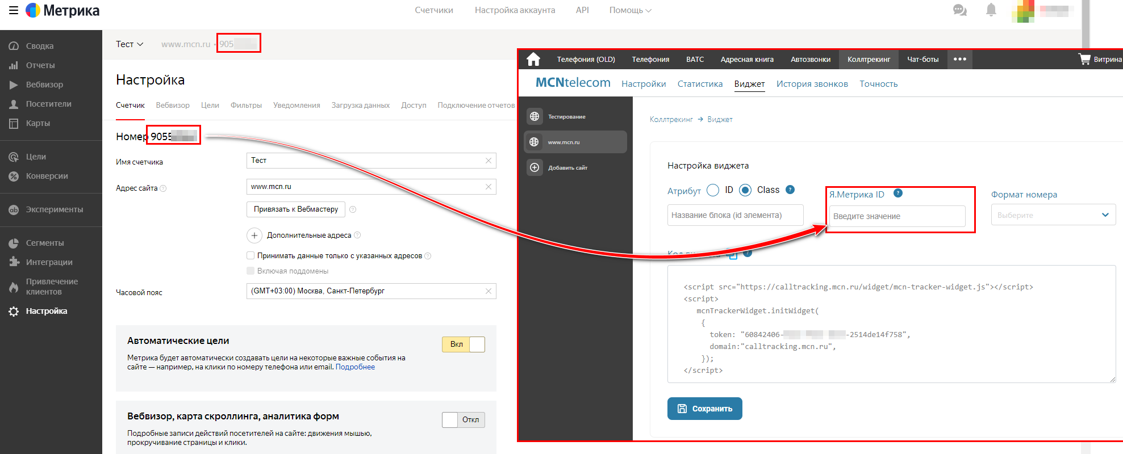
Task: Check the Включая поддомены box
Action: [x=251, y=271]
